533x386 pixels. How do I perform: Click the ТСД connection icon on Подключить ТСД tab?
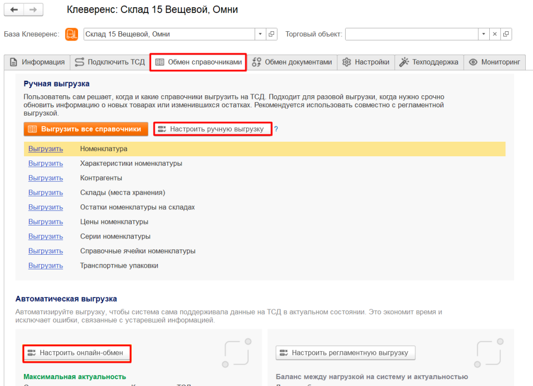coord(80,62)
